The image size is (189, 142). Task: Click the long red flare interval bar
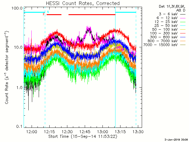coord(92,15)
